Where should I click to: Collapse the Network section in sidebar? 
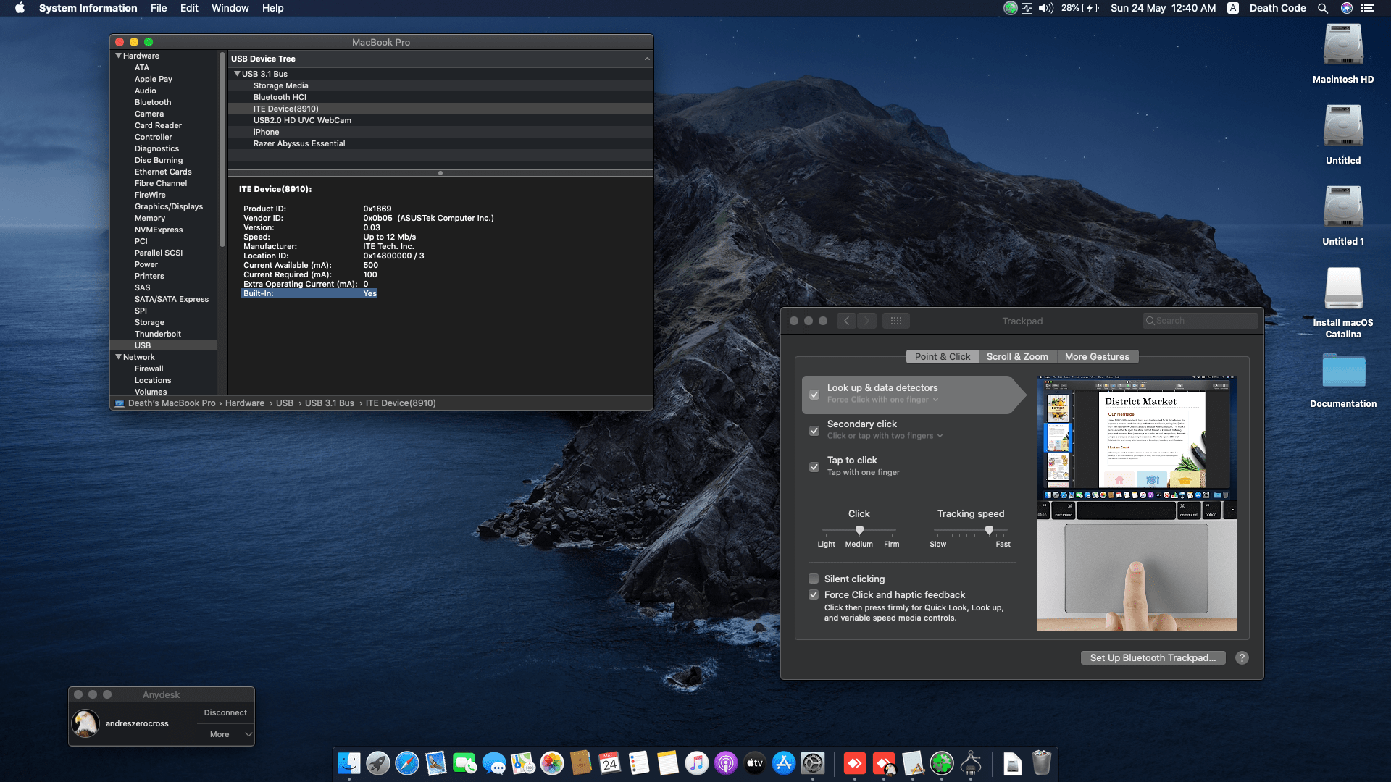[x=118, y=357]
